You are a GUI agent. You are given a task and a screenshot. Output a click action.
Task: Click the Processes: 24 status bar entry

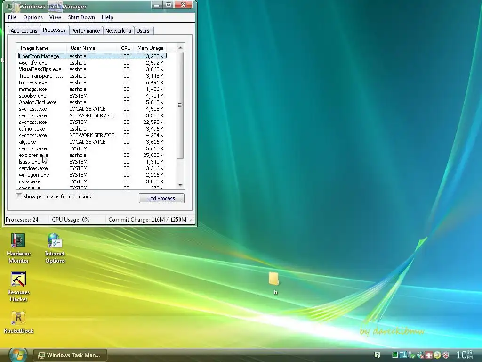pyautogui.click(x=22, y=220)
